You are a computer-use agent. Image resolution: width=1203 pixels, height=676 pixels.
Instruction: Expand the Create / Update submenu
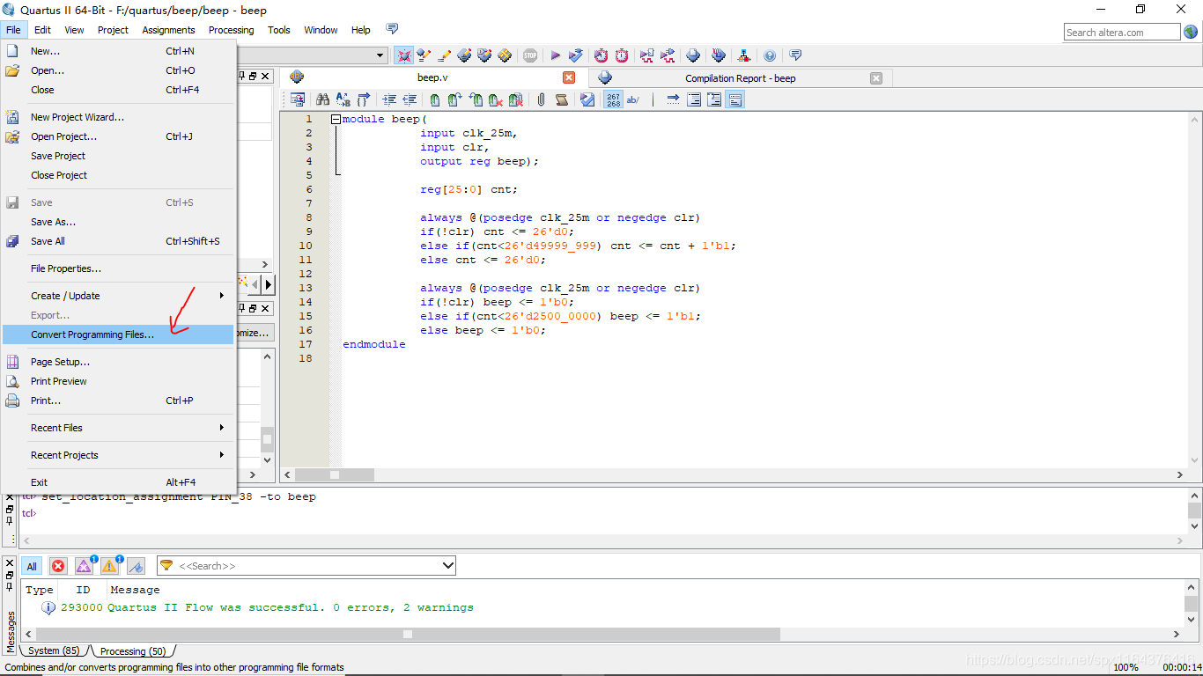click(222, 296)
